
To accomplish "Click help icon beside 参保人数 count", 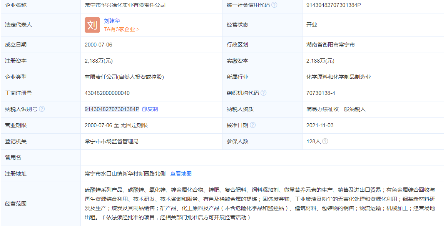I will click(x=326, y=141).
